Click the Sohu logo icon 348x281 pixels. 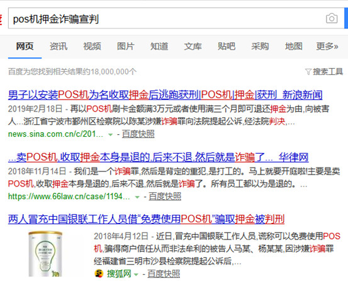[99, 273]
